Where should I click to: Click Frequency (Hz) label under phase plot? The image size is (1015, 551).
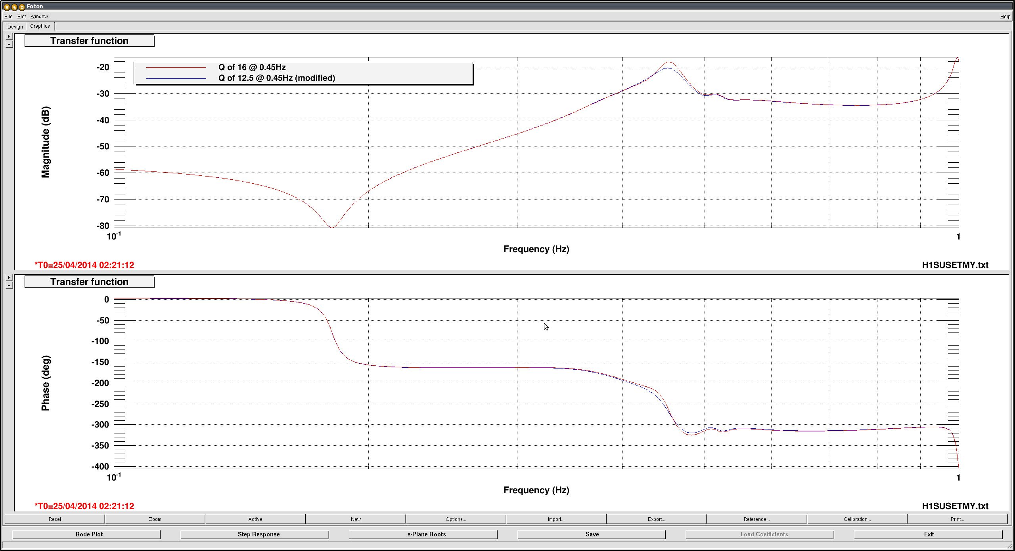536,490
